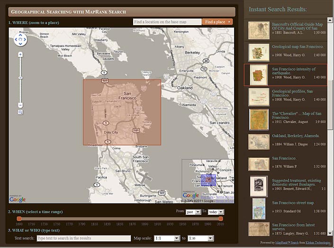The width and height of the screenshot is (334, 248).
Task: Click the 1:30 000 scale of Bancroft result
Action: pyautogui.click(x=319, y=32)
